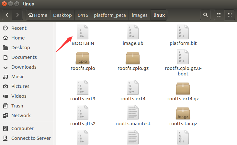Select the rootfs.cpio archive icon
Screen dimensions: 237x145
pos(83,58)
